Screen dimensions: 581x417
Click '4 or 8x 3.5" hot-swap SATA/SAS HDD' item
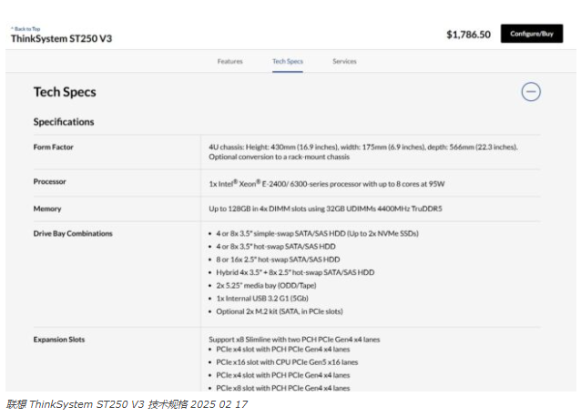pyautogui.click(x=276, y=247)
